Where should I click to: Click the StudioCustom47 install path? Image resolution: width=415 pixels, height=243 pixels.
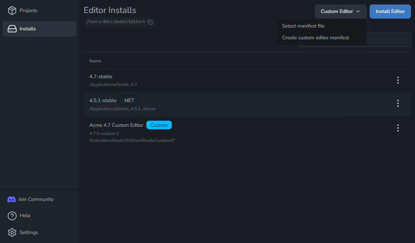coord(132,141)
